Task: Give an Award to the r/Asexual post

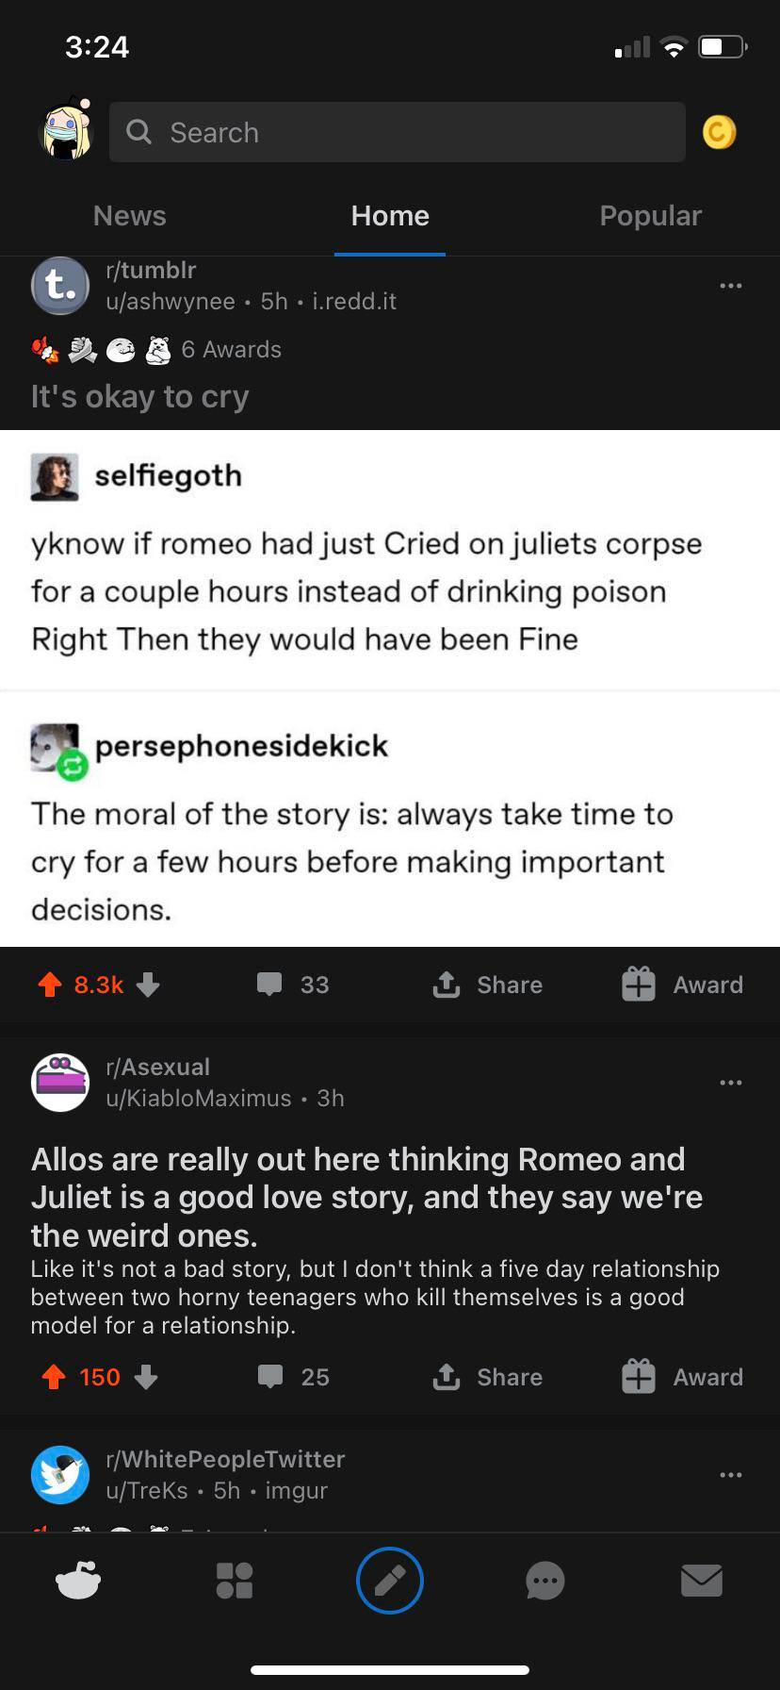Action: (x=680, y=1377)
